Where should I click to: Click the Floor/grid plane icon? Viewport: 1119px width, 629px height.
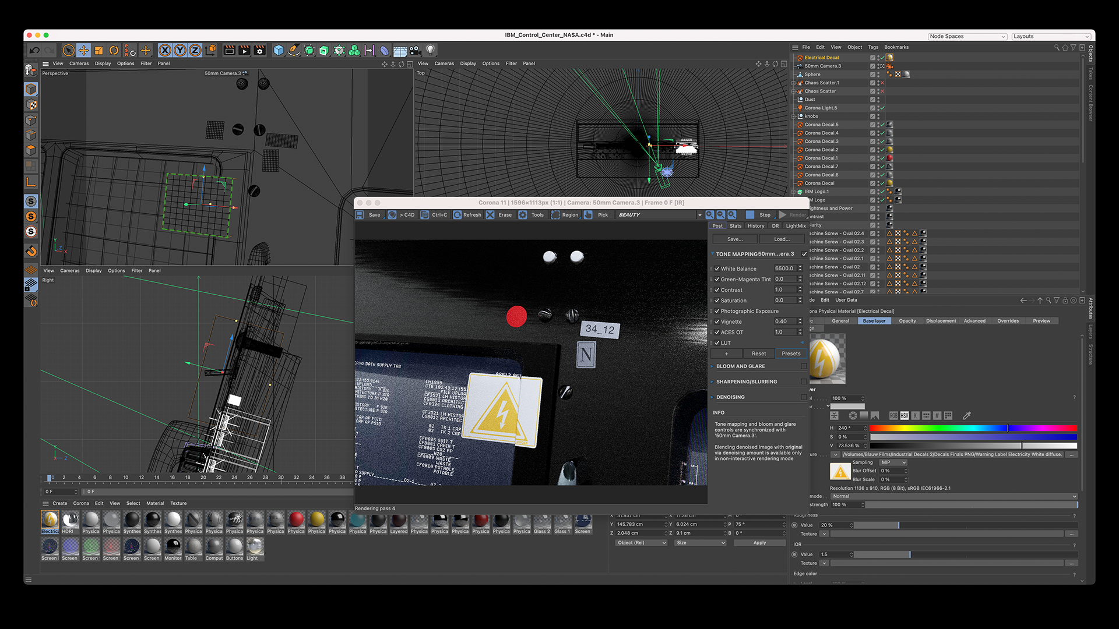pos(400,51)
